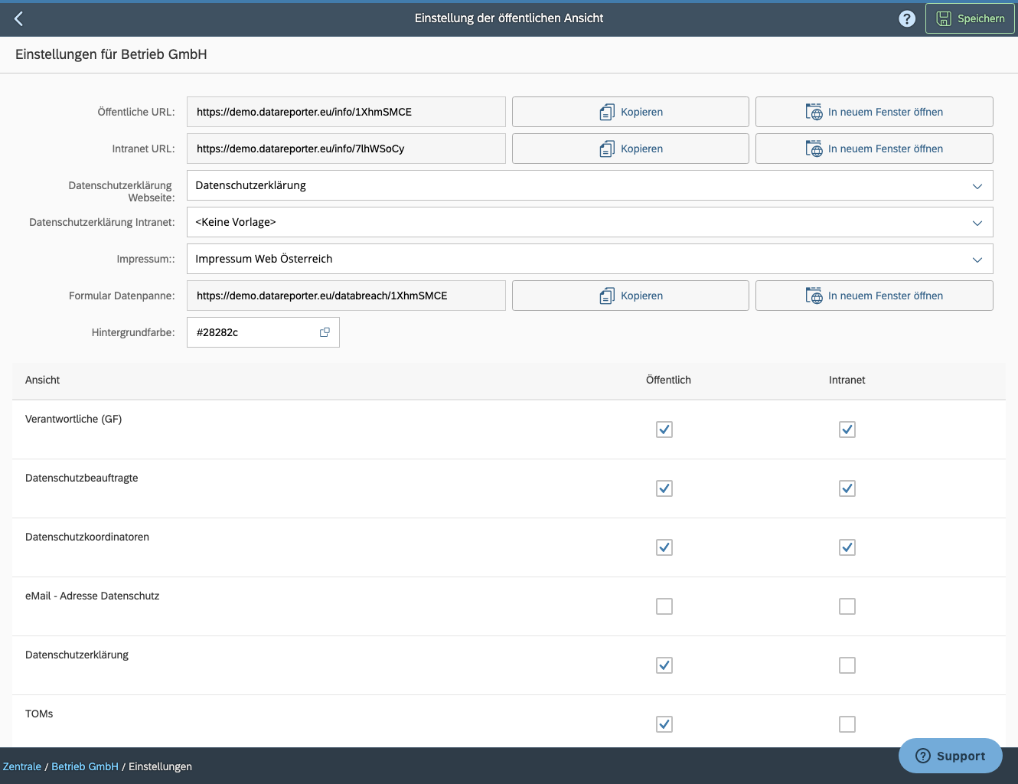Click the copy icon beside the Intranet URL

point(606,149)
